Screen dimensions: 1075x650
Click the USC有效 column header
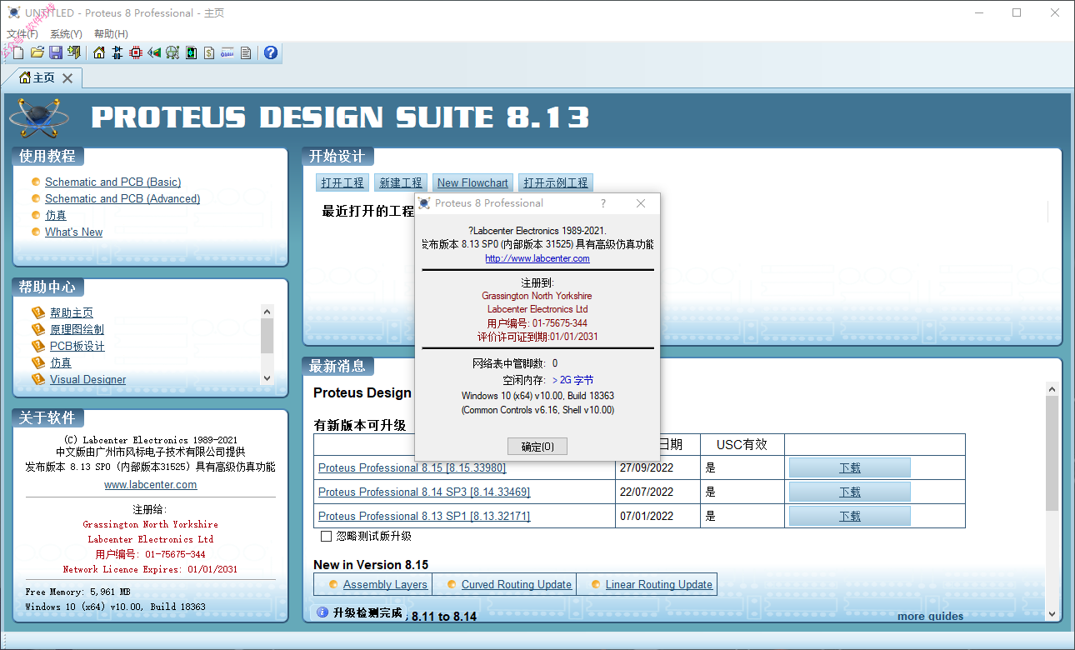742,445
